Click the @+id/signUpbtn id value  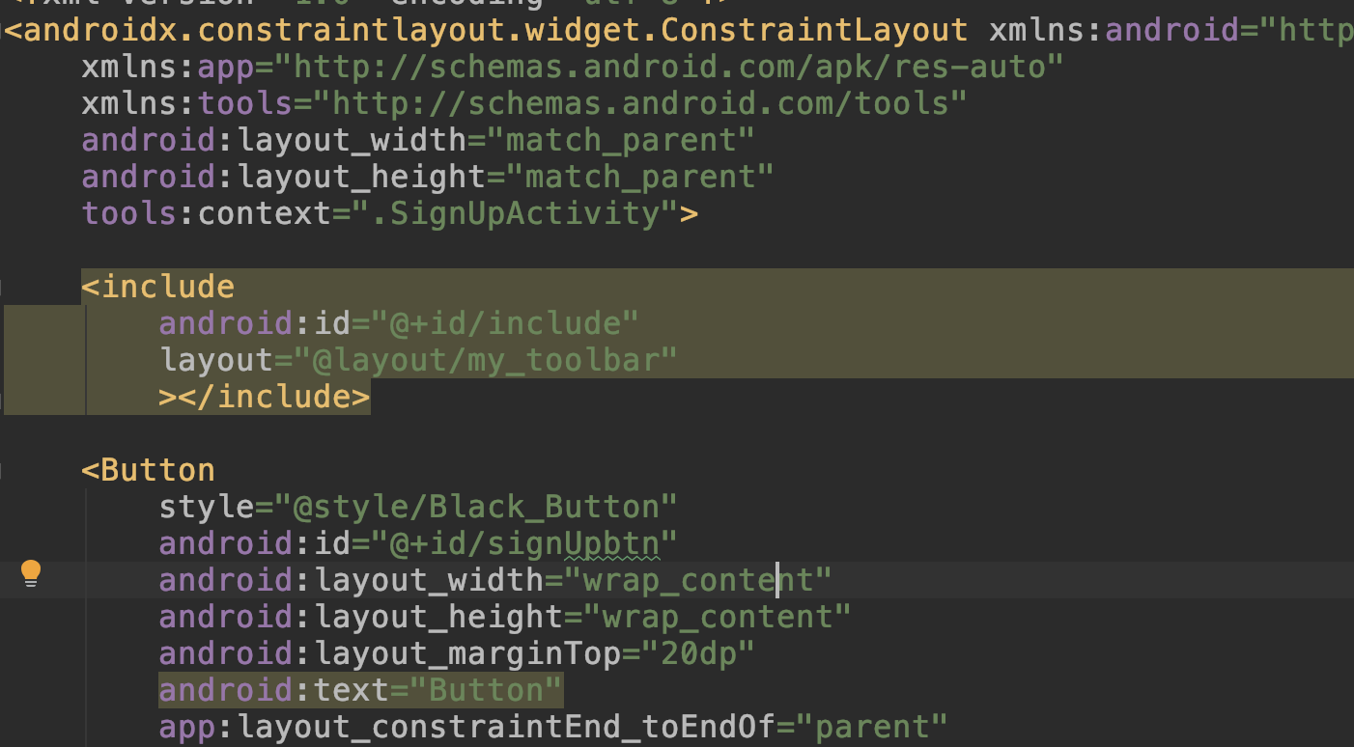click(524, 543)
